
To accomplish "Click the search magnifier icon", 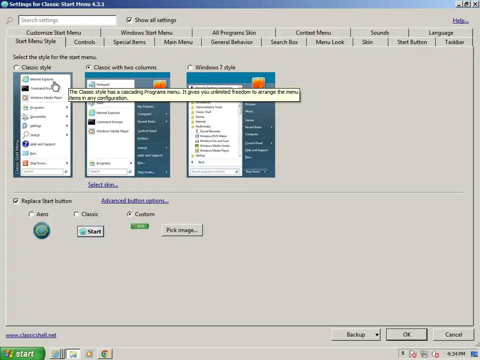I will pyautogui.click(x=9, y=20).
